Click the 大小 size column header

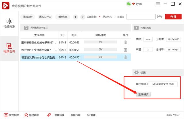click(63, 35)
